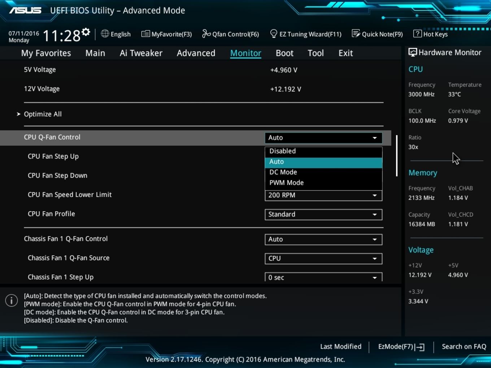Click the +4.960 V value
The width and height of the screenshot is (491, 368).
pyautogui.click(x=284, y=70)
